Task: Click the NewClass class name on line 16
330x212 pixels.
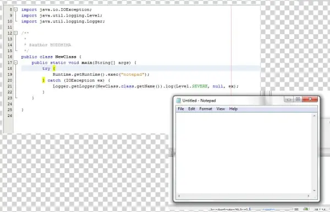Action: click(65, 57)
